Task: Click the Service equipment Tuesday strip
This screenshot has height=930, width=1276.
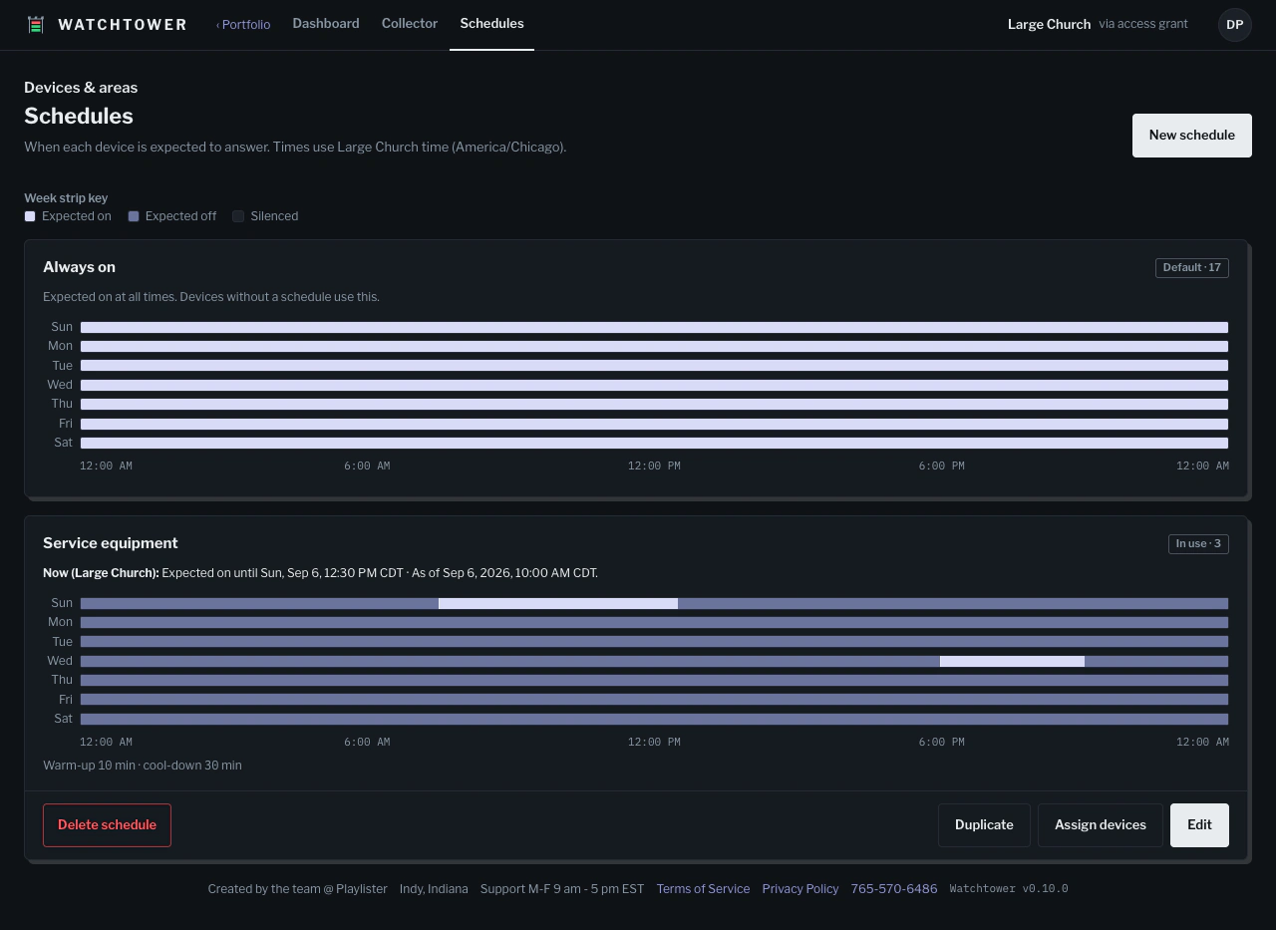Action: [654, 642]
